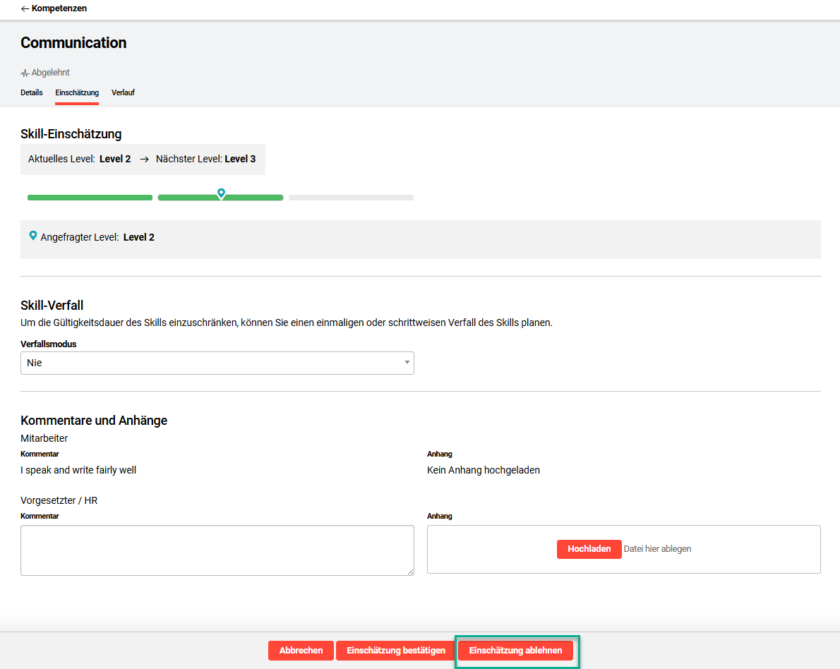Expand the Verfallsmodus dropdown arrow

[407, 363]
